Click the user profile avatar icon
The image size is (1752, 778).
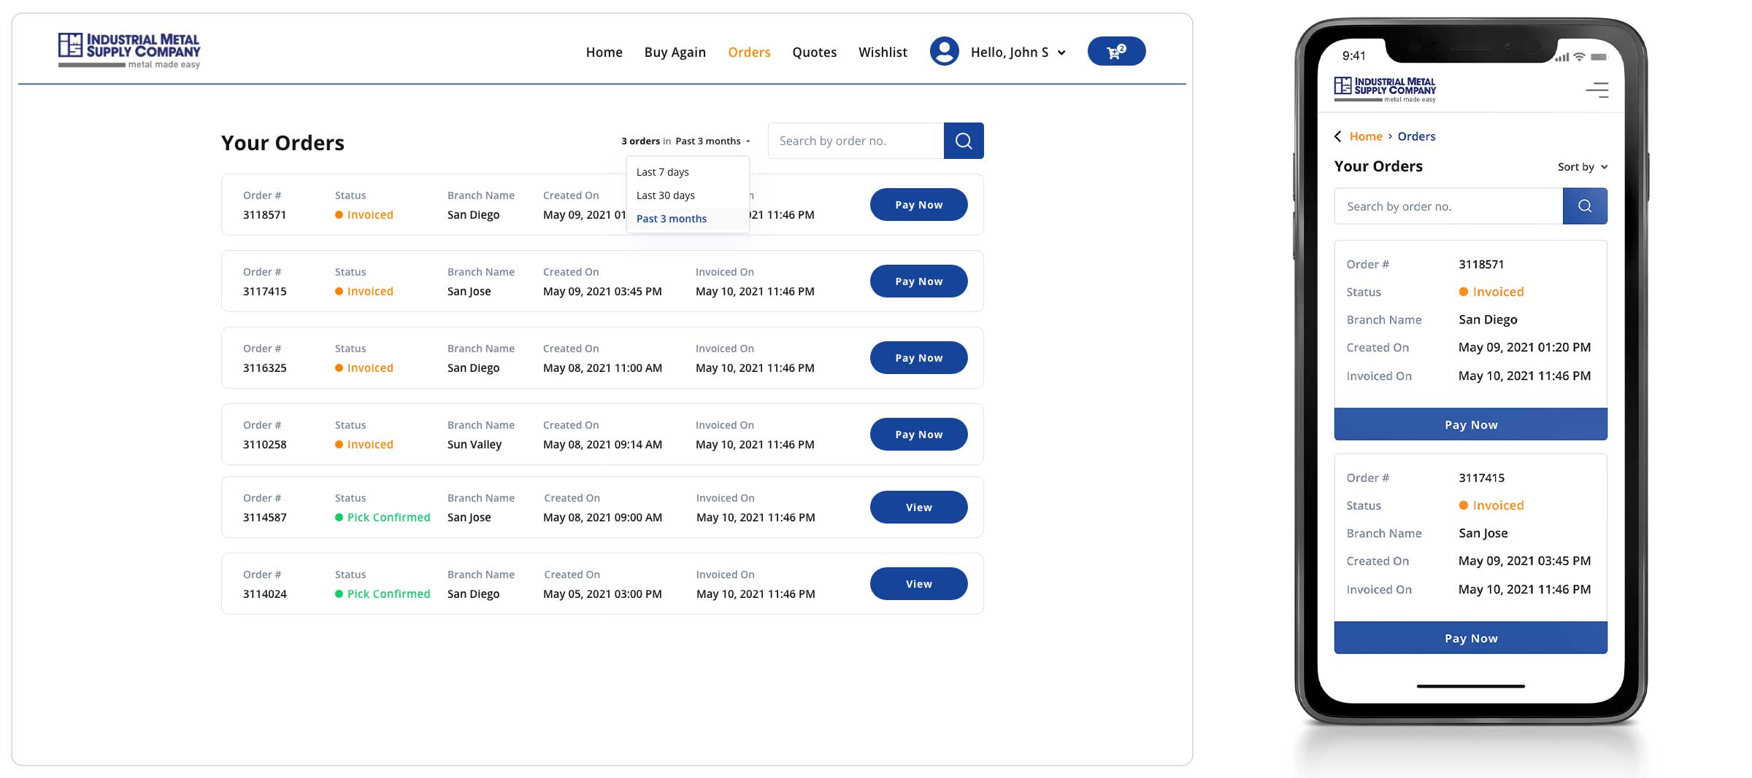(944, 52)
